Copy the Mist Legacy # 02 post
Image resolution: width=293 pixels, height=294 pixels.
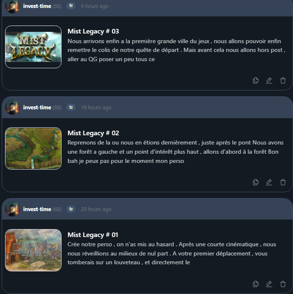pyautogui.click(x=255, y=182)
